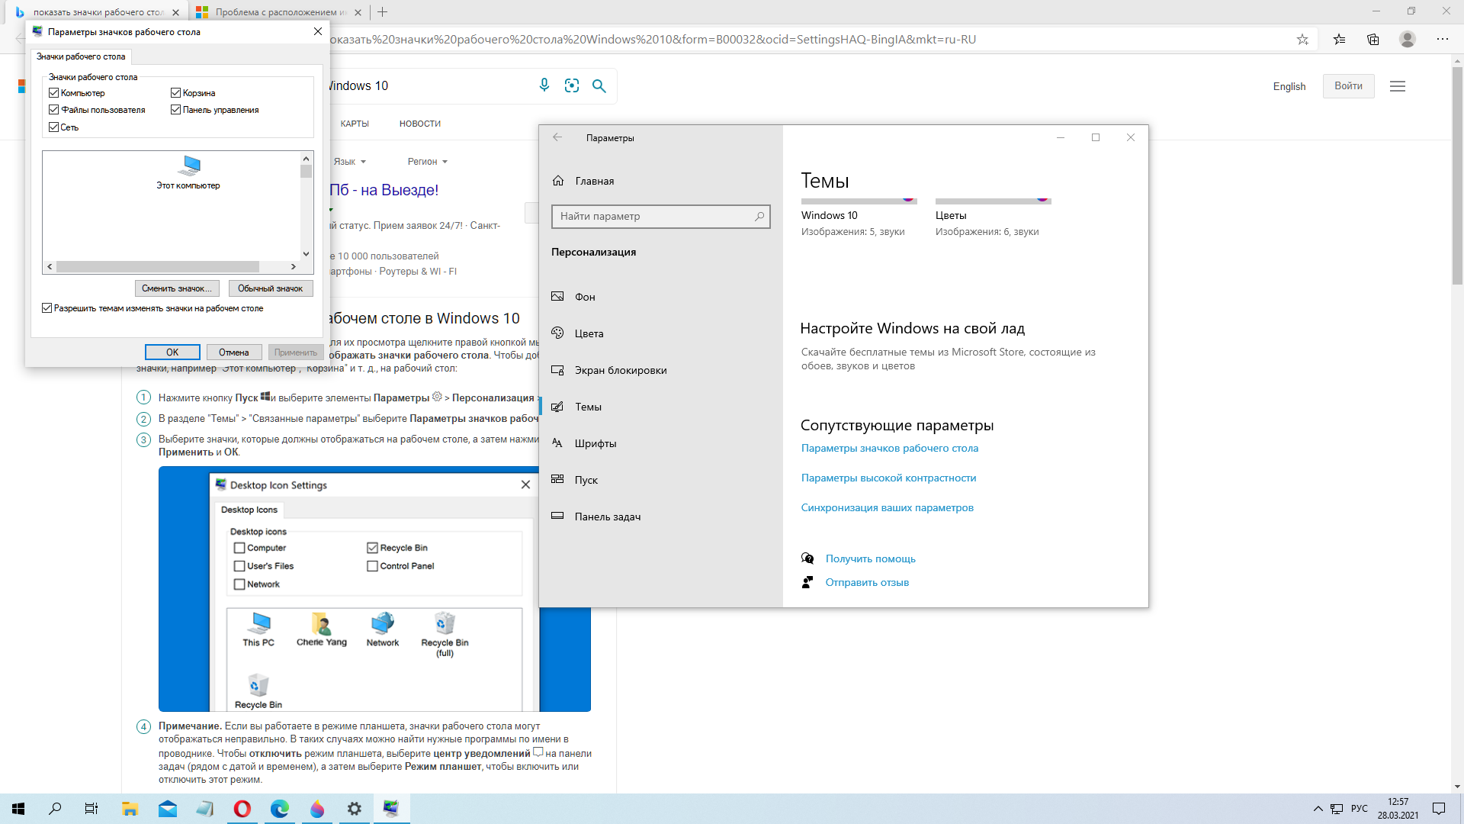Viewport: 1464px width, 824px height.
Task: Switch Bing language to English
Action: click(1289, 86)
